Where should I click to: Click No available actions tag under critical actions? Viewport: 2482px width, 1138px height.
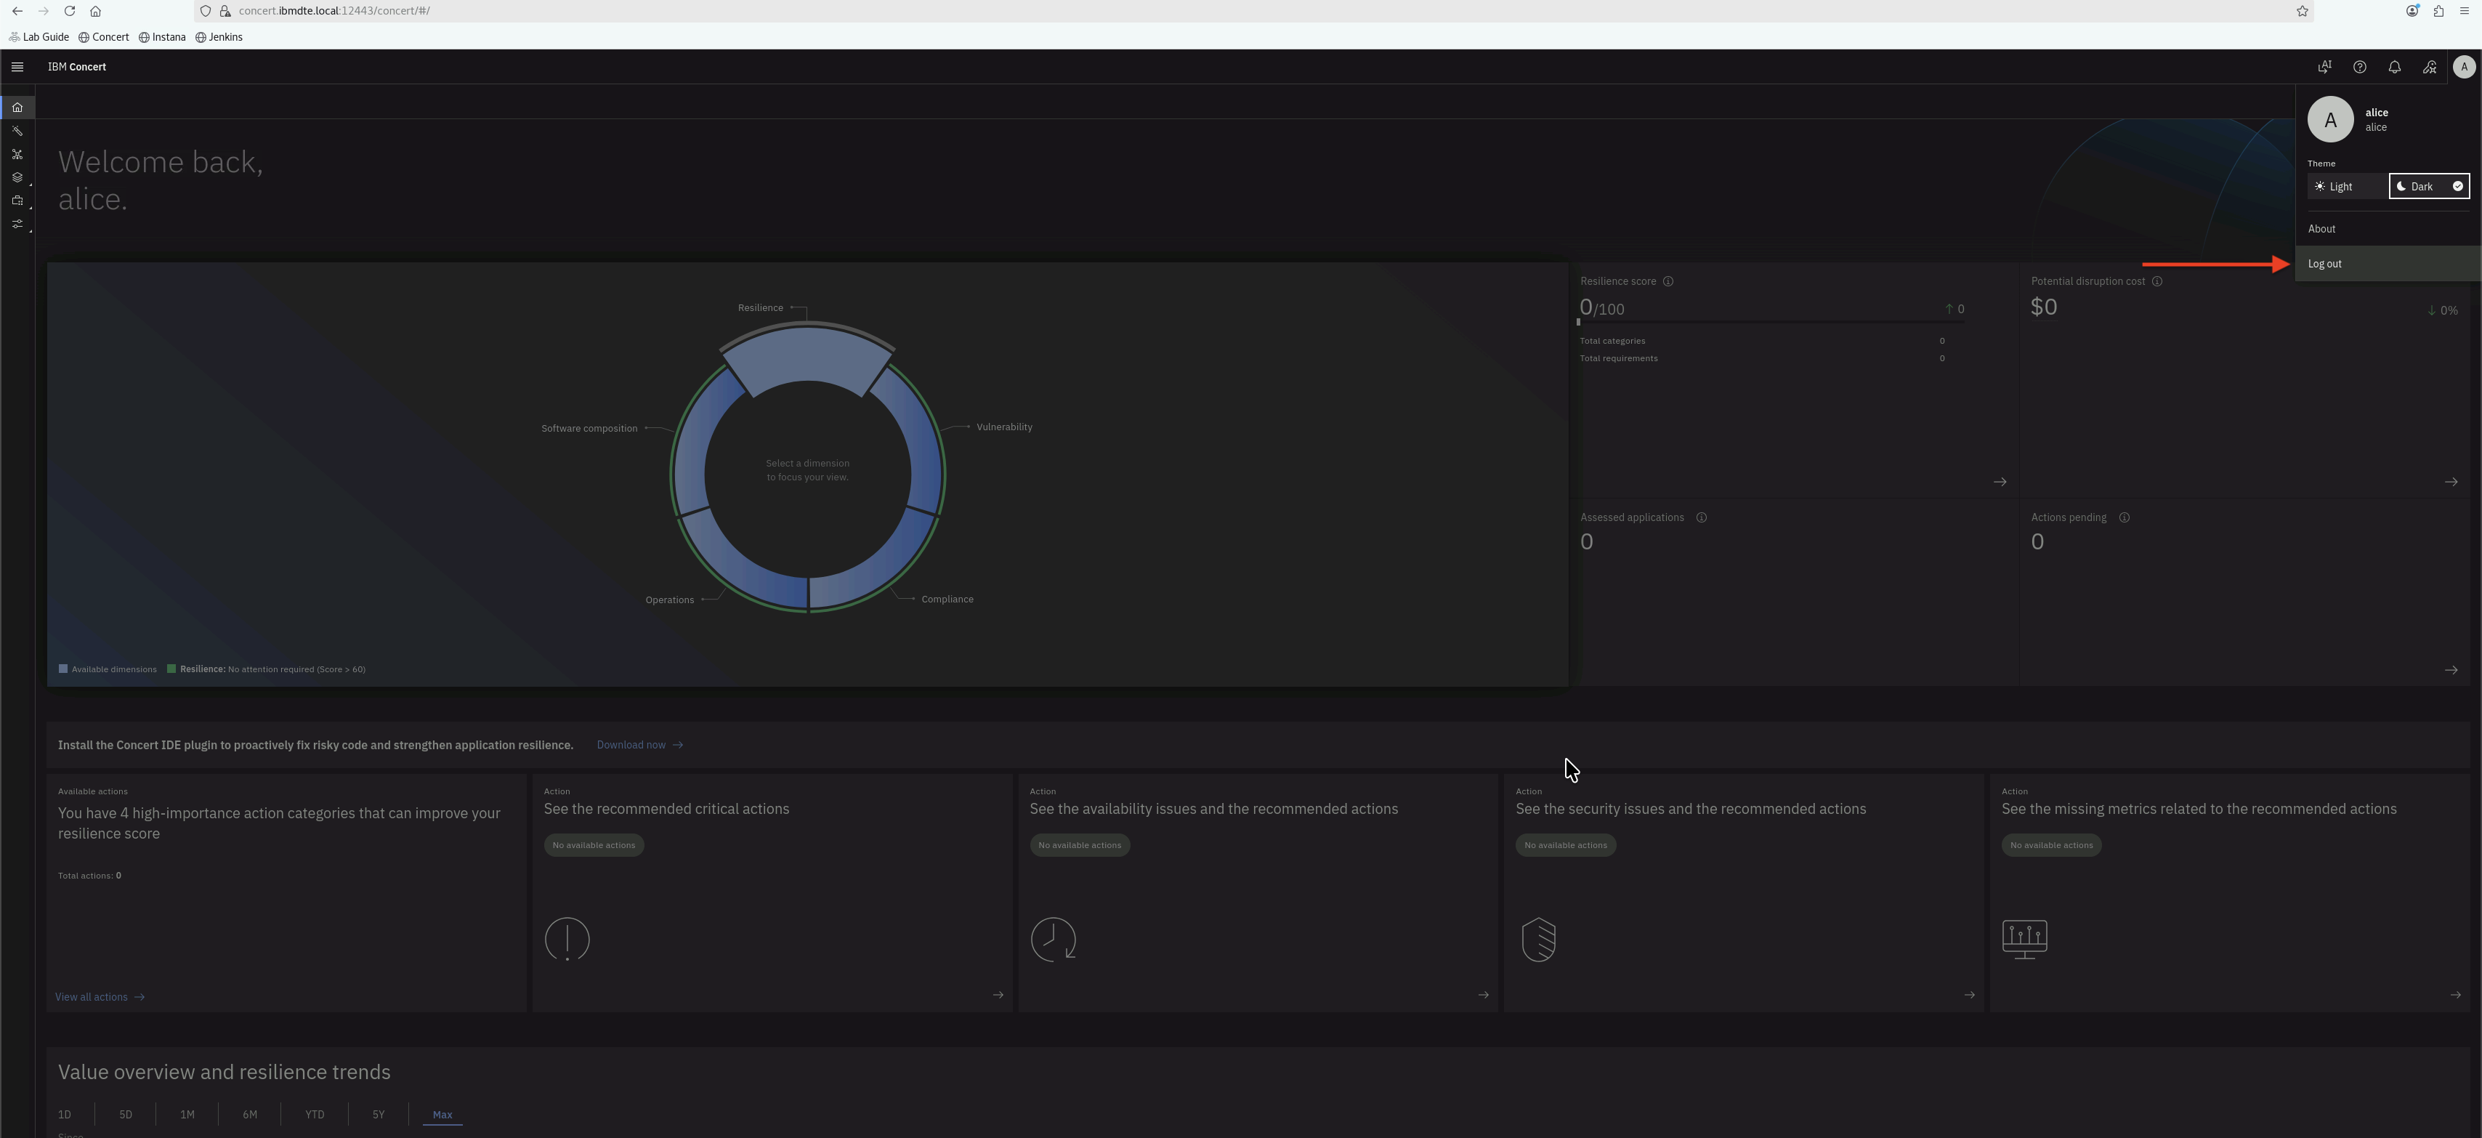pos(594,845)
